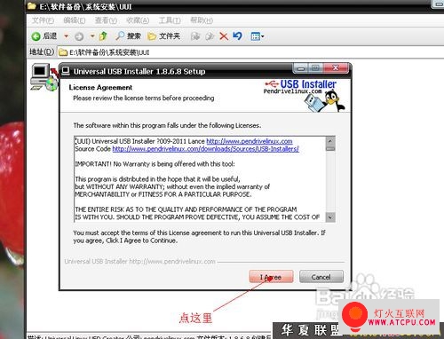Go up one folder level in Explorer
The image size is (444, 339).
(x=103, y=36)
